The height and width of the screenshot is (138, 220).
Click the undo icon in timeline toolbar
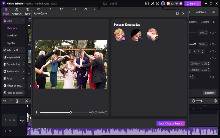pyautogui.click(x=5, y=101)
